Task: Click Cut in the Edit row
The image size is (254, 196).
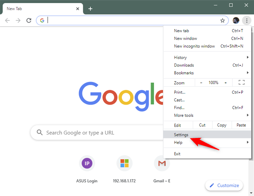Action: point(202,125)
